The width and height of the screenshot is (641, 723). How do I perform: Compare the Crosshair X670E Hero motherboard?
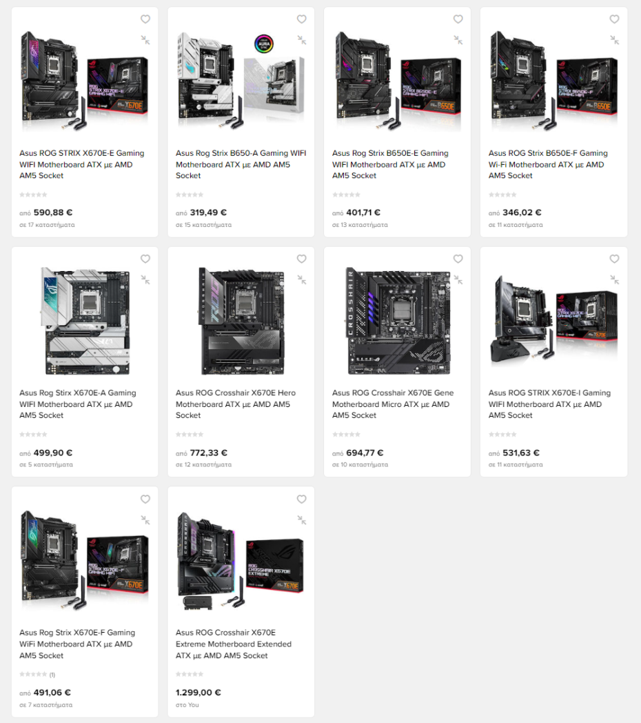coord(302,280)
